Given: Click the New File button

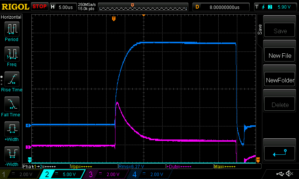Looking at the screenshot, I should pos(280,56).
